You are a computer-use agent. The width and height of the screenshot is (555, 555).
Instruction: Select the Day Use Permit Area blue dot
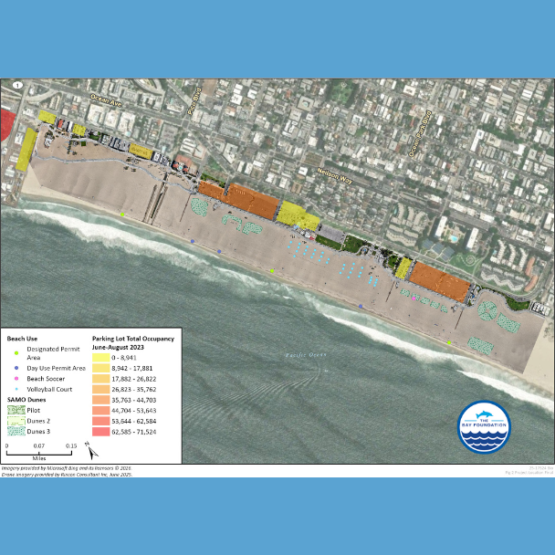(x=16, y=368)
